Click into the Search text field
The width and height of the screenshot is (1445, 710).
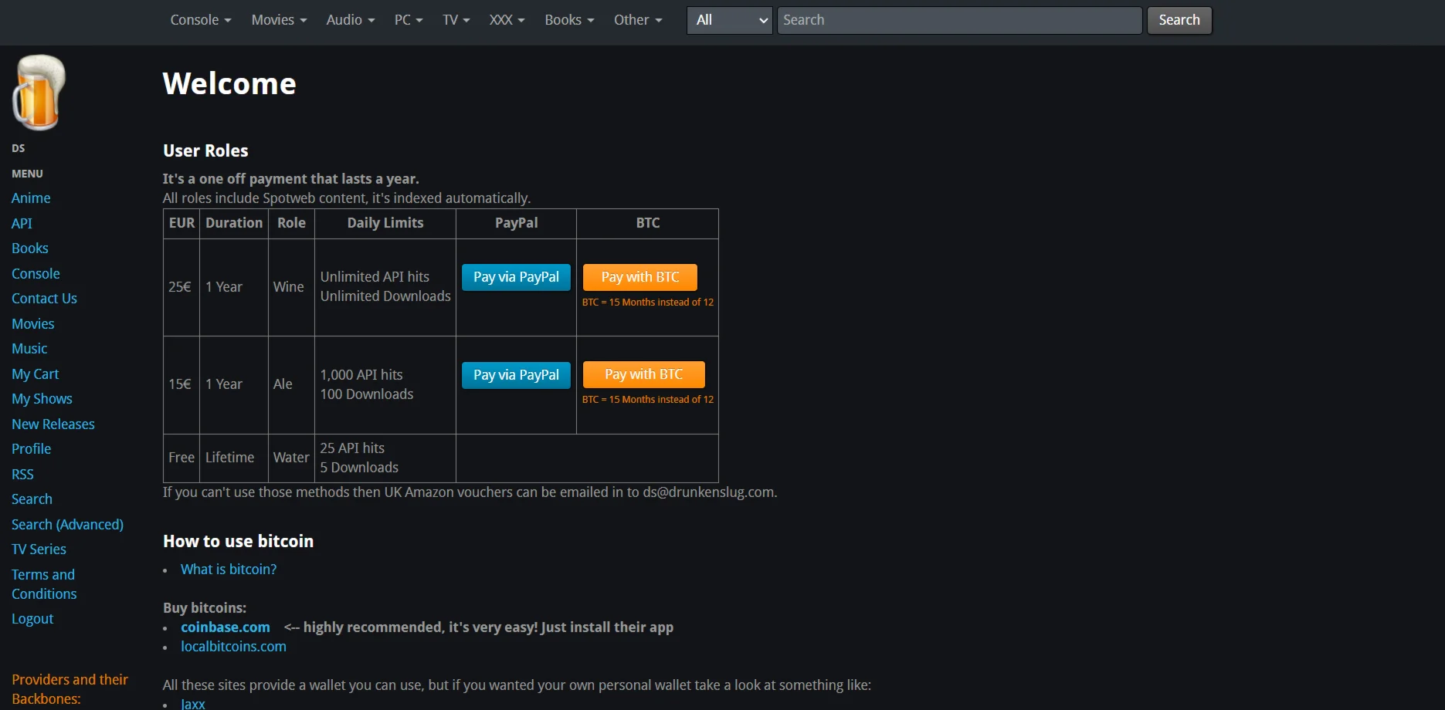coord(958,20)
